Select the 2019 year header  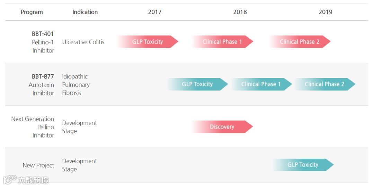point(326,12)
